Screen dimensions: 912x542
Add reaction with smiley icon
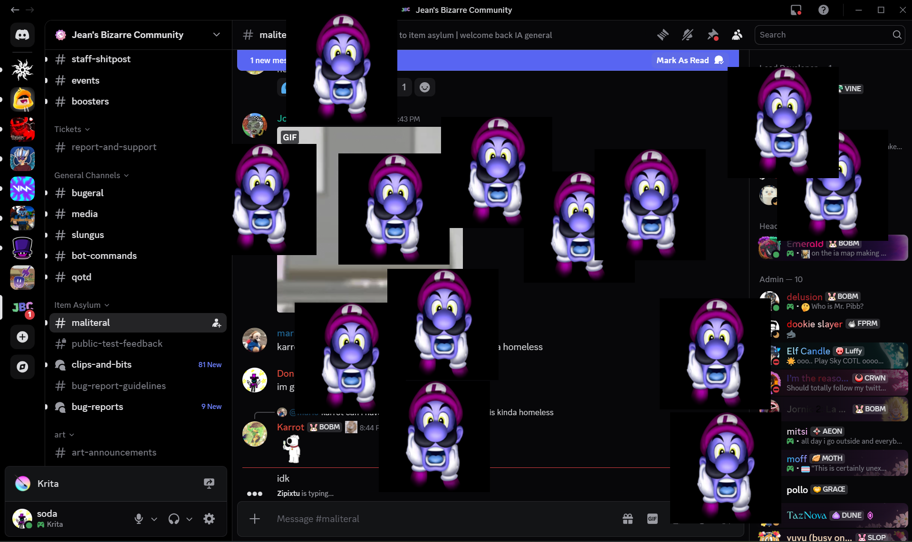(x=425, y=87)
